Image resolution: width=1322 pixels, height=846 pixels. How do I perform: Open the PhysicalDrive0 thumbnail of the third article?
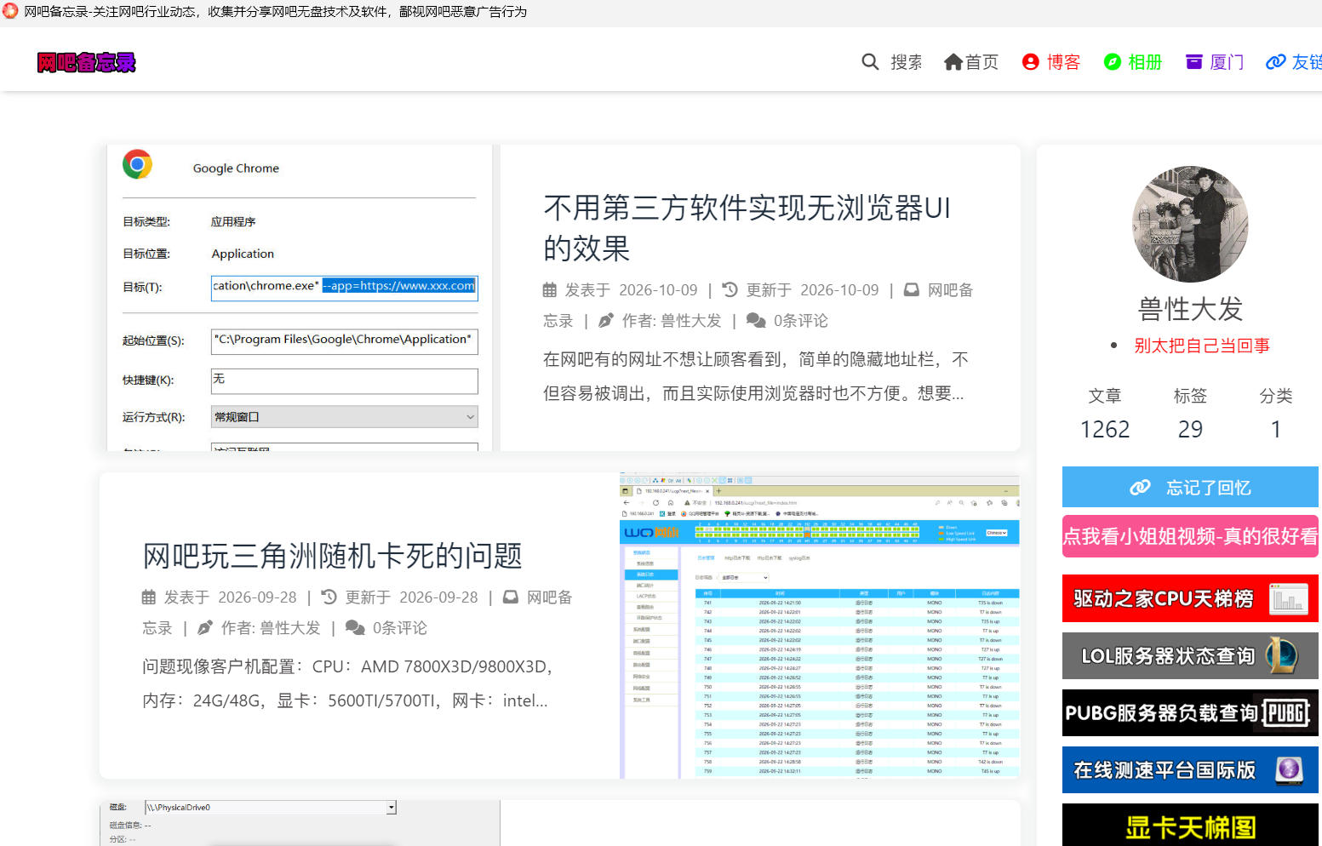(x=300, y=823)
